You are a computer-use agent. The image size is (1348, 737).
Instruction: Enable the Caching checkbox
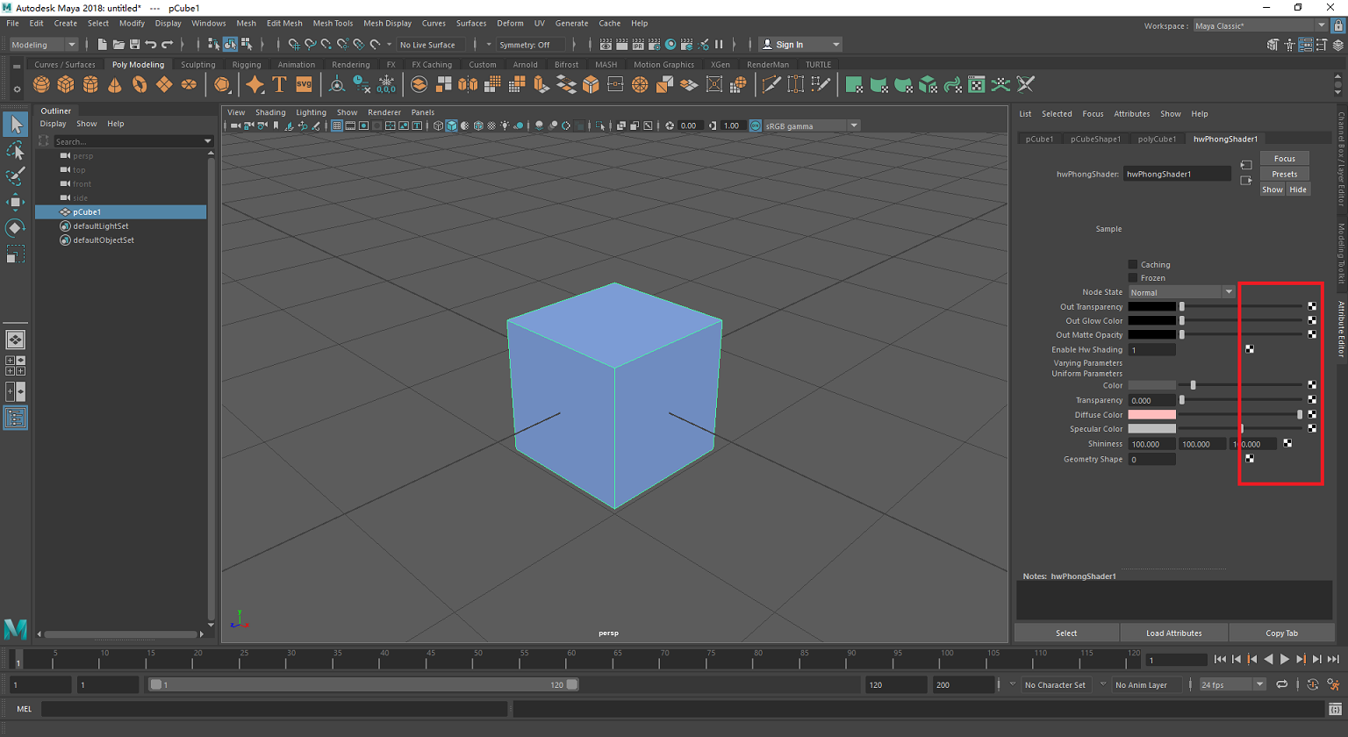(x=1133, y=264)
